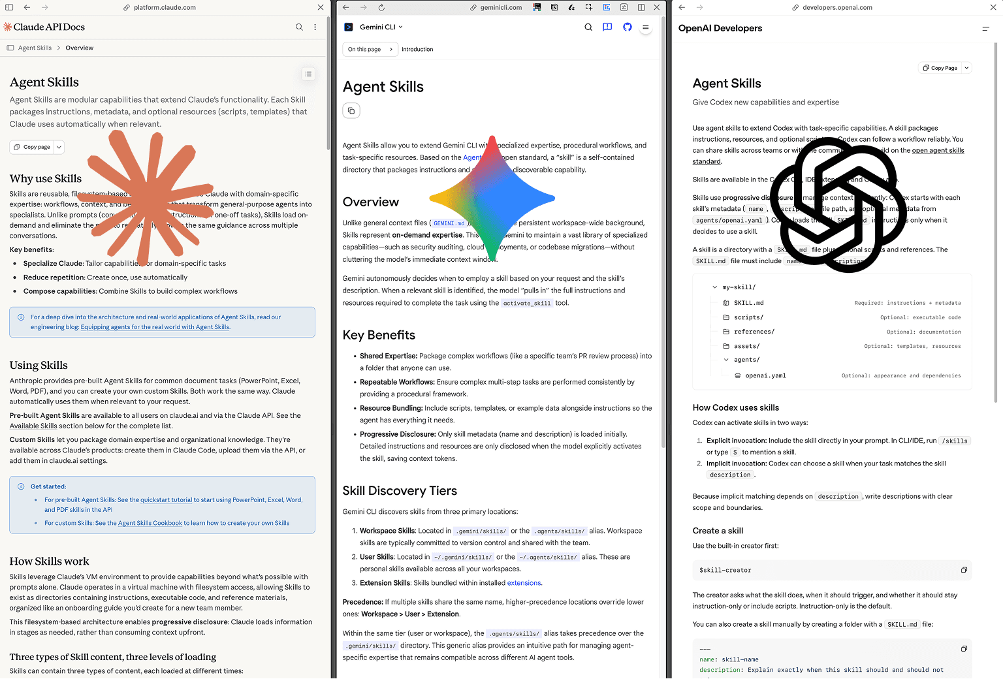
Task: Reload the geminicli.com page
Action: coord(381,7)
